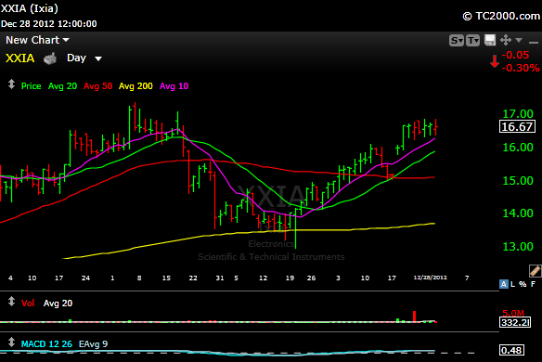Click the 16.67 current price box
Image resolution: width=542 pixels, height=362 pixels.
pos(517,126)
